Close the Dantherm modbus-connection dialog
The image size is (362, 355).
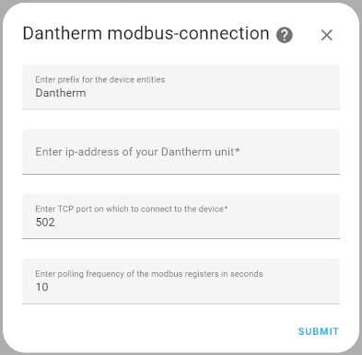327,35
